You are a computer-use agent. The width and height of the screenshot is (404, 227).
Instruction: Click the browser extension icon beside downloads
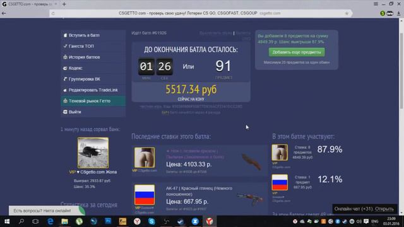[x=390, y=13]
